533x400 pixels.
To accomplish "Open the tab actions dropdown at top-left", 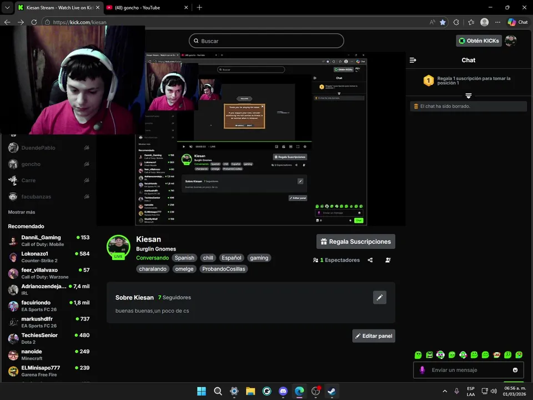I will [x=7, y=7].
